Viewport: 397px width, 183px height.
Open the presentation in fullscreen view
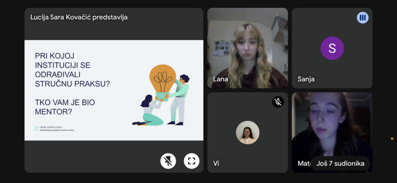pyautogui.click(x=192, y=161)
